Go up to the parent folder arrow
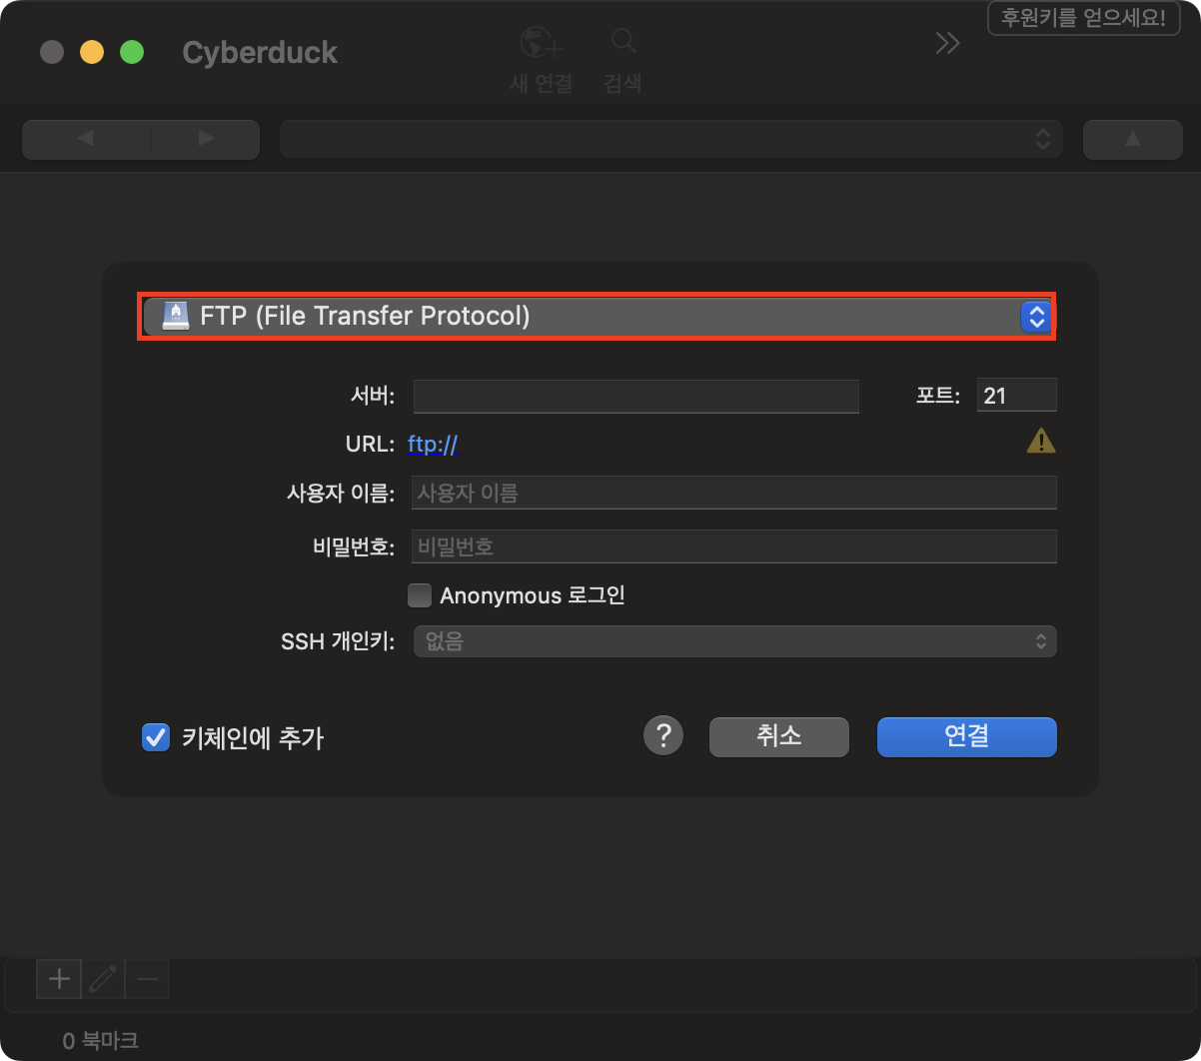This screenshot has width=1201, height=1061. tap(1132, 139)
